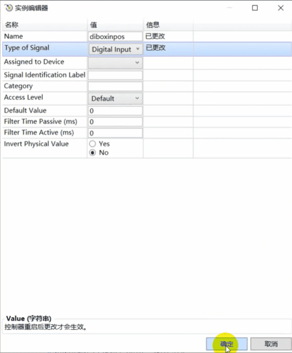292x353 pixels.
Task: Focus the Signal Identification Label field
Action: click(x=115, y=75)
